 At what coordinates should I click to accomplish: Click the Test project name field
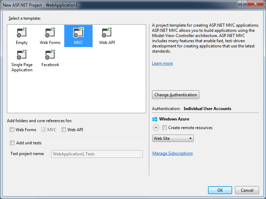(97, 154)
